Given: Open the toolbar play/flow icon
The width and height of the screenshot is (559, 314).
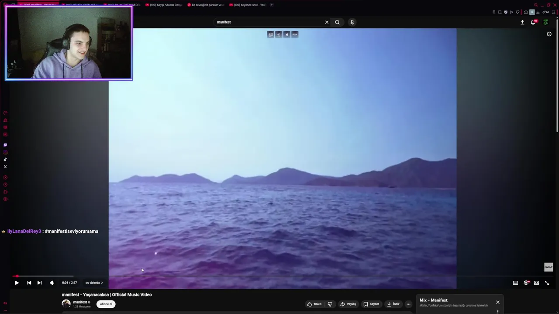Looking at the screenshot, I should [x=512, y=12].
